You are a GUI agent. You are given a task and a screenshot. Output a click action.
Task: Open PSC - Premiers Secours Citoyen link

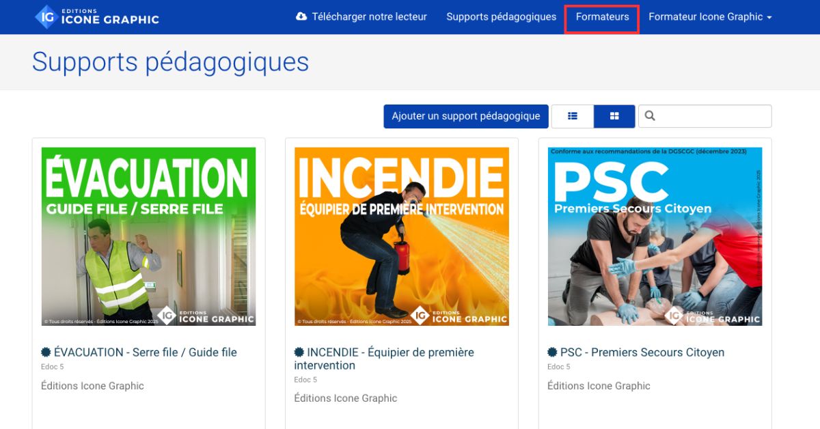(x=642, y=352)
